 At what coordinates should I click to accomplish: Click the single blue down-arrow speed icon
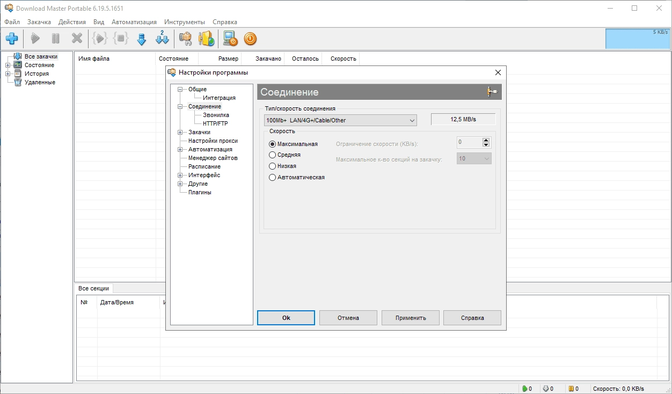[142, 39]
